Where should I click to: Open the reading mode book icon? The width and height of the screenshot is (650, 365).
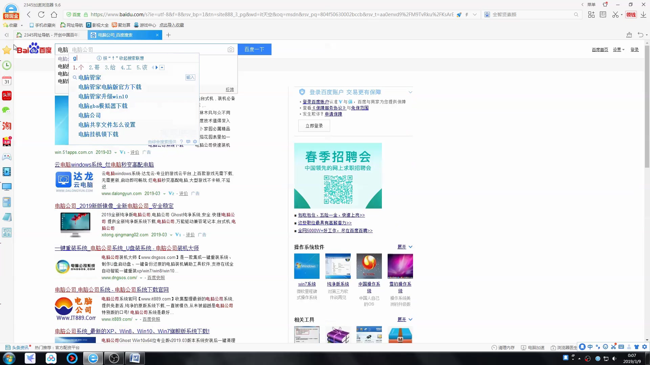(603, 15)
